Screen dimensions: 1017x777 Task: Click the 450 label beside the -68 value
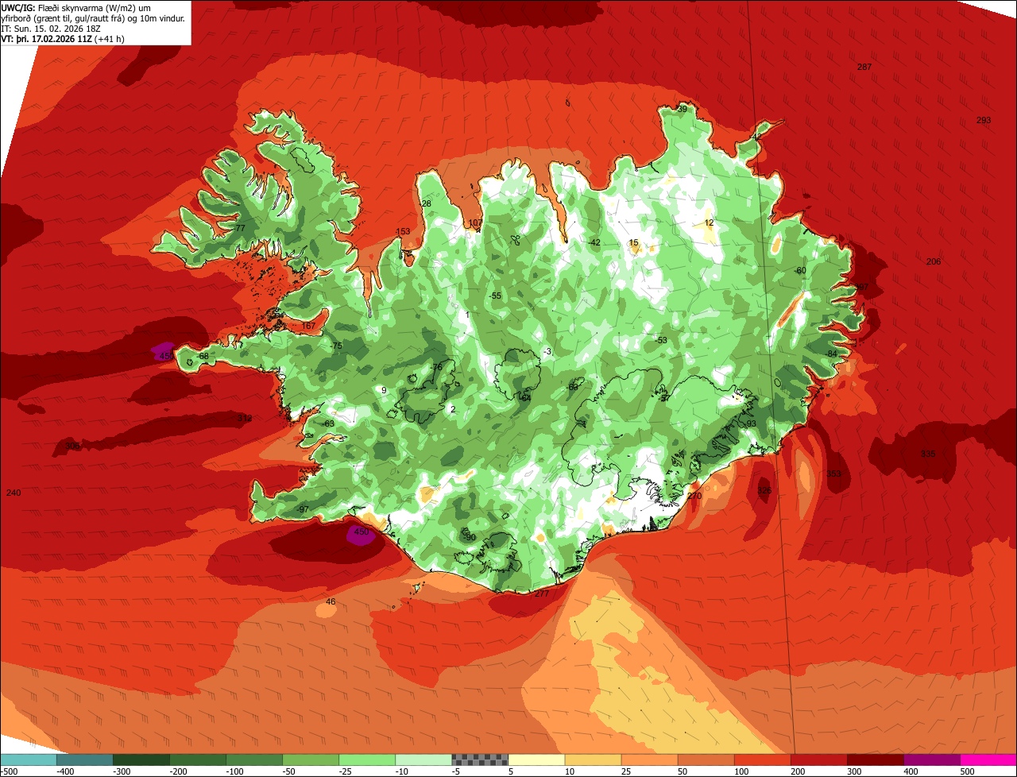[166, 356]
